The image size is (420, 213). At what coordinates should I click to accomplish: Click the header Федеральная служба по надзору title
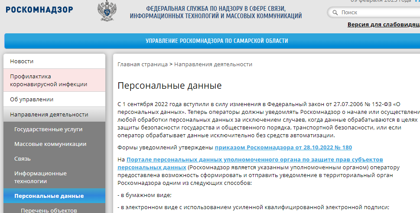coord(216,12)
